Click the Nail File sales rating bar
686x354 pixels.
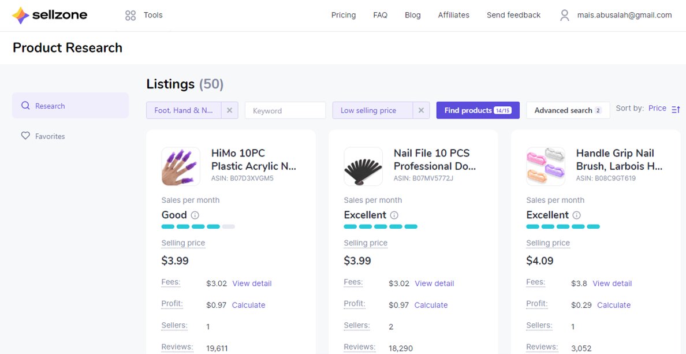coord(381,227)
